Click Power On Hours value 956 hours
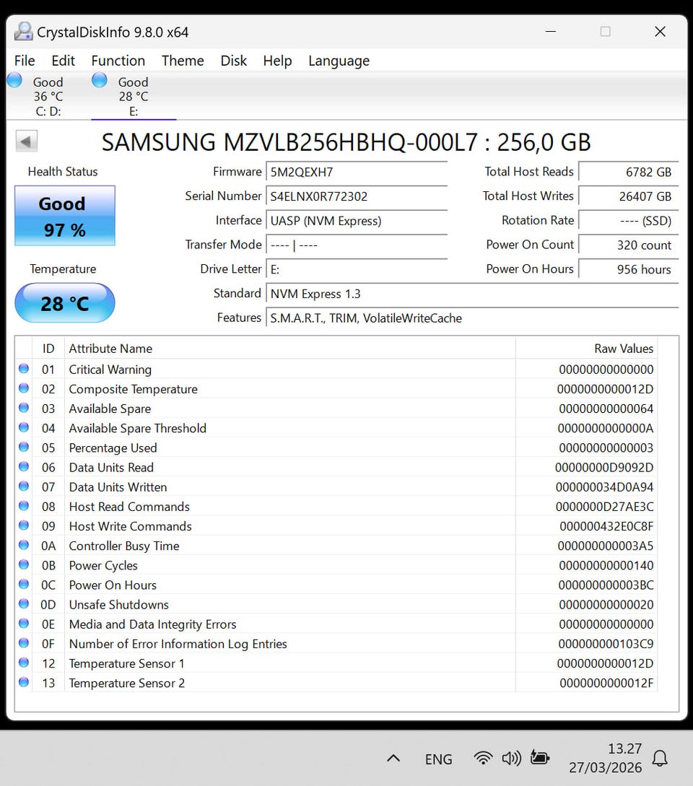Viewport: 693px width, 786px height. pyautogui.click(x=628, y=269)
